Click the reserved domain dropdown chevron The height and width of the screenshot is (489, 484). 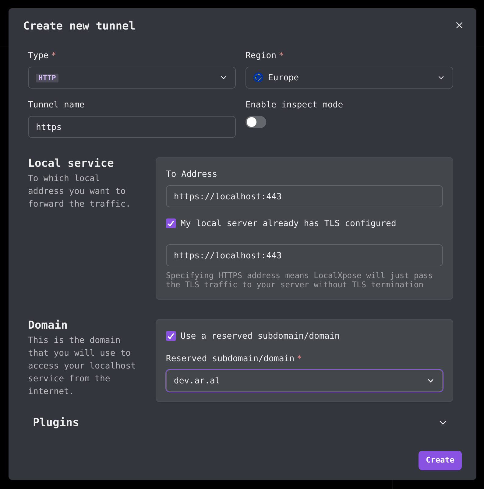430,381
